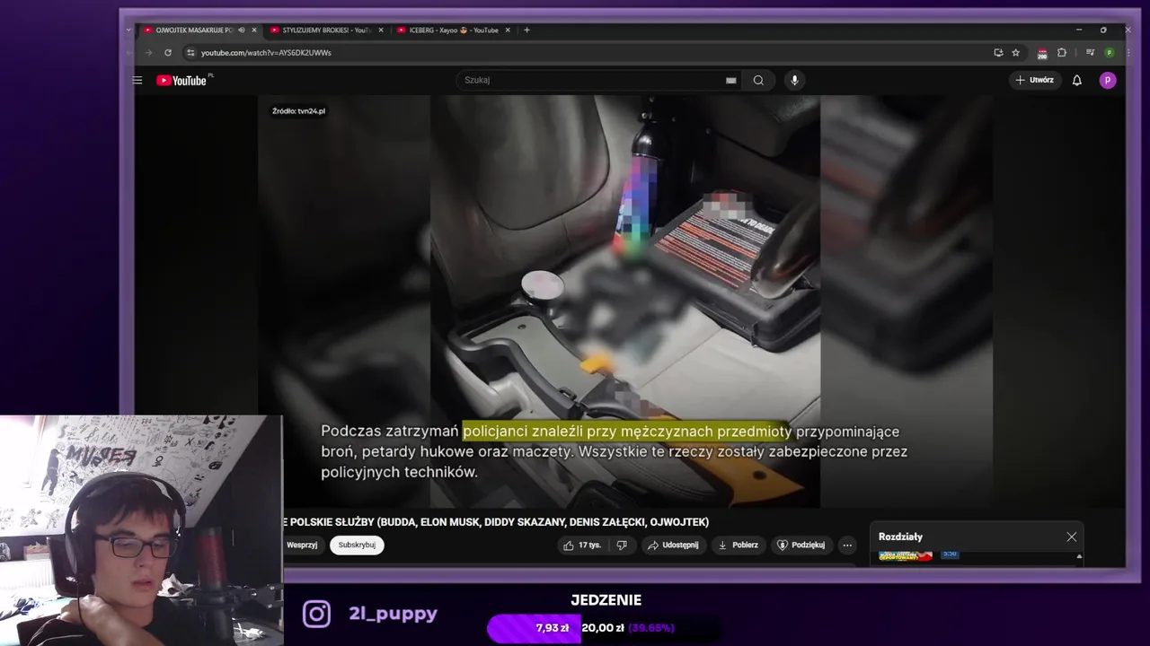Viewport: 1150px width, 646px height.
Task: Open the media control icon in the browser toolbar
Action: click(x=1090, y=53)
